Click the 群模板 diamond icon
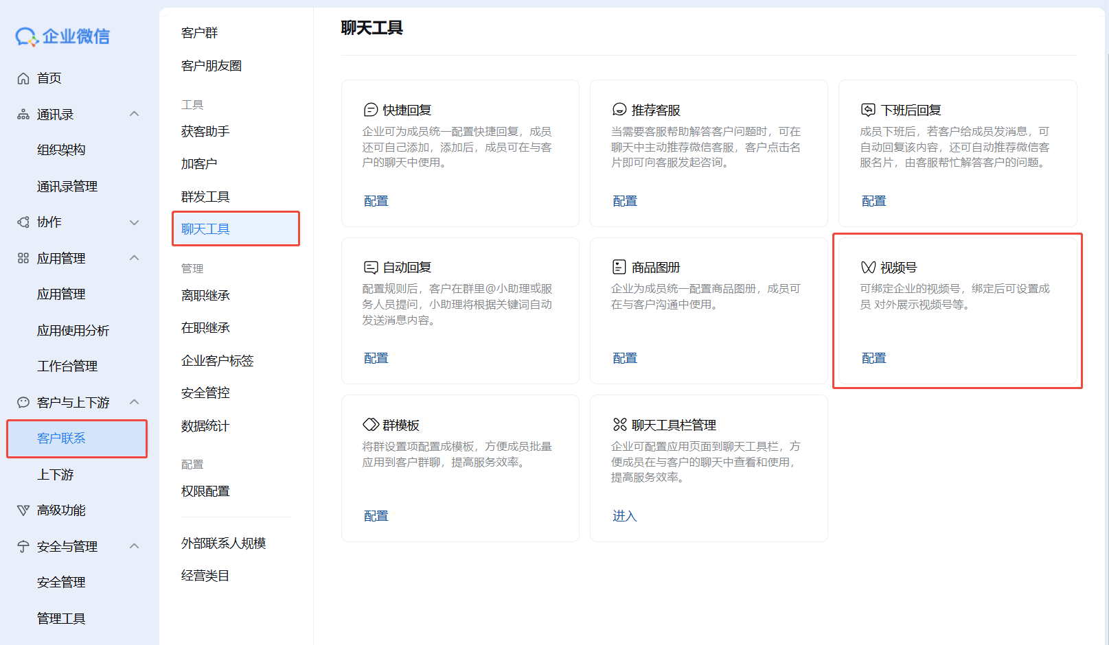 (x=371, y=425)
